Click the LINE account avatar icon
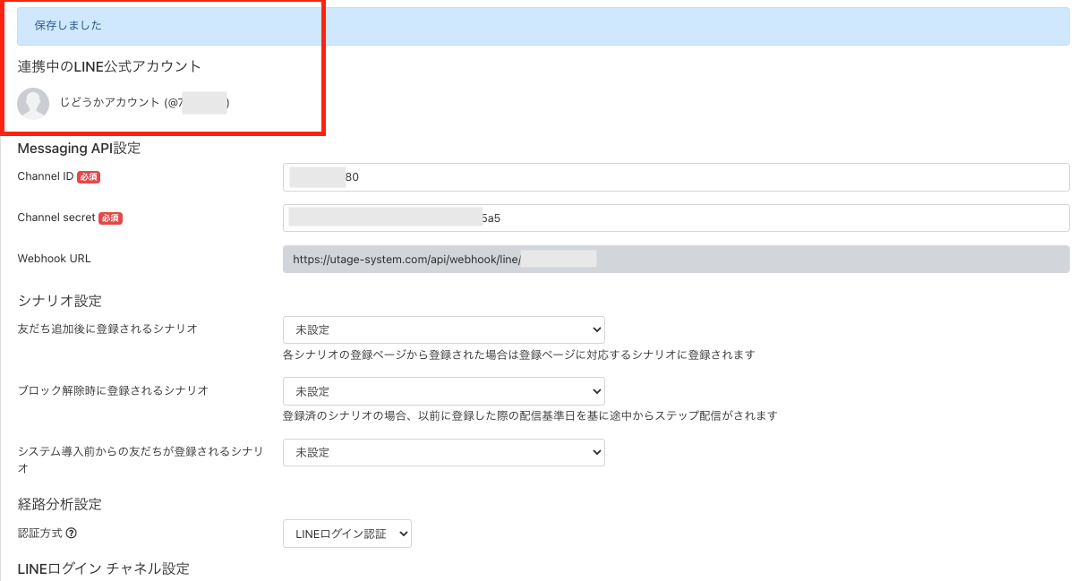This screenshot has height=581, width=1085. pyautogui.click(x=33, y=104)
